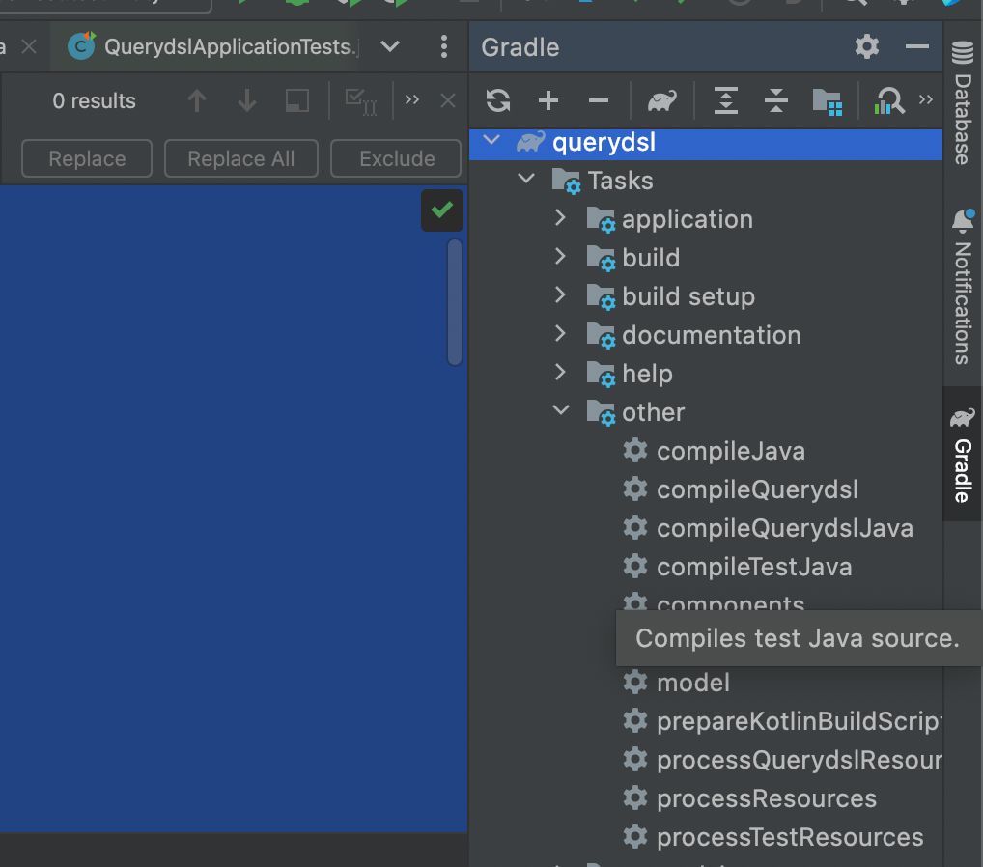Select the compileJava task
This screenshot has width=983, height=867.
pos(730,452)
